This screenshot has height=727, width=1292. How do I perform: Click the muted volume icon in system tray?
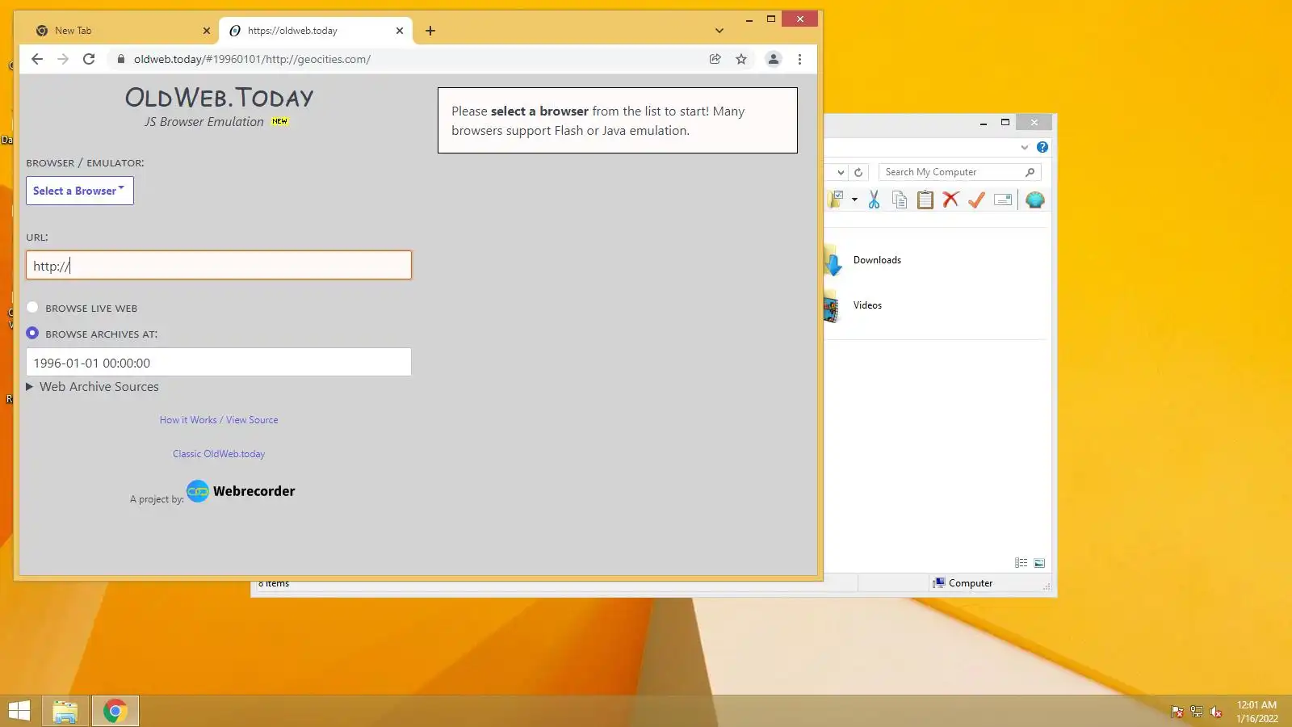(x=1216, y=712)
